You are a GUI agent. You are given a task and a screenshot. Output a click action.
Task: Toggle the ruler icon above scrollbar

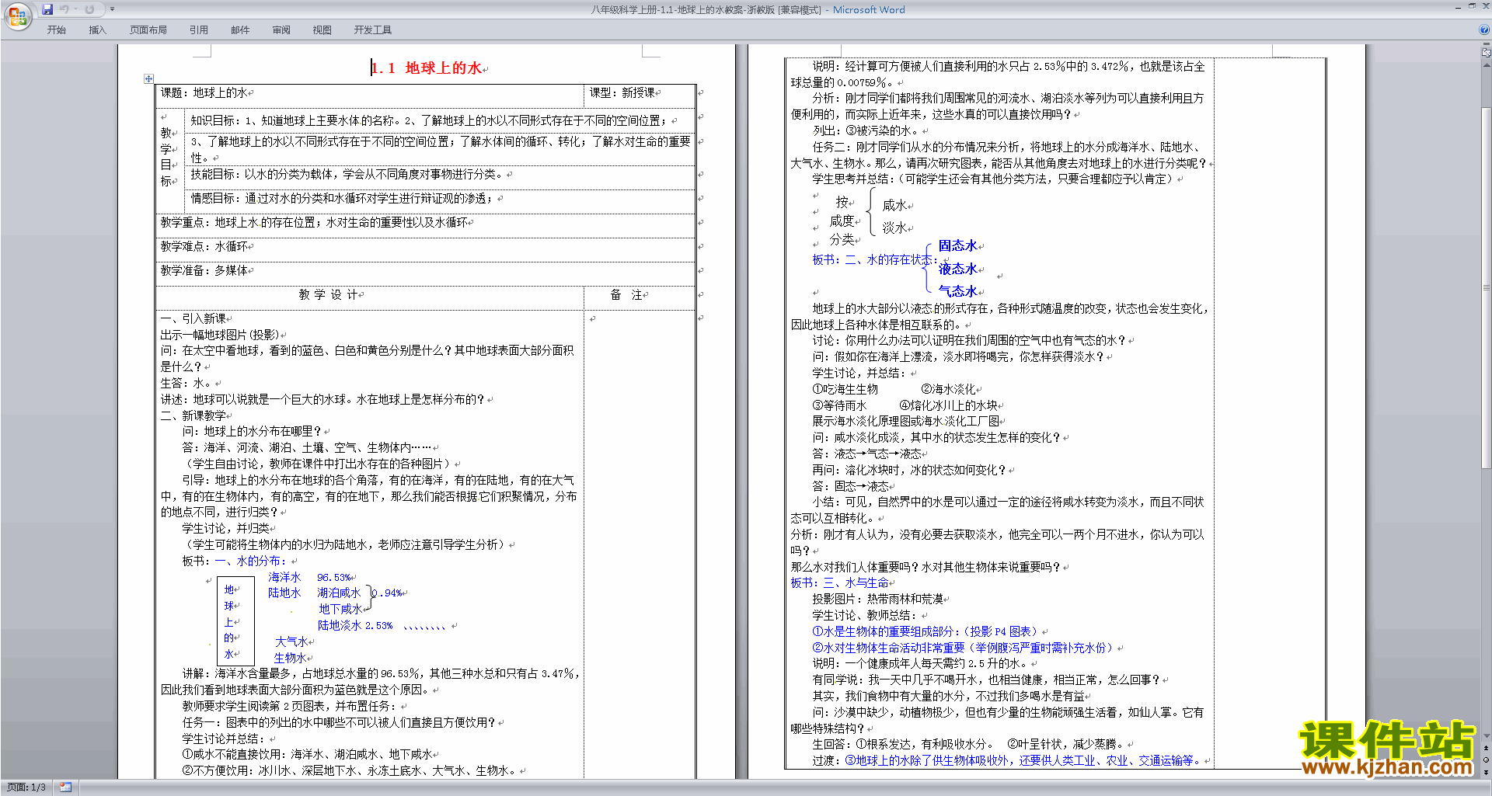click(x=1487, y=53)
